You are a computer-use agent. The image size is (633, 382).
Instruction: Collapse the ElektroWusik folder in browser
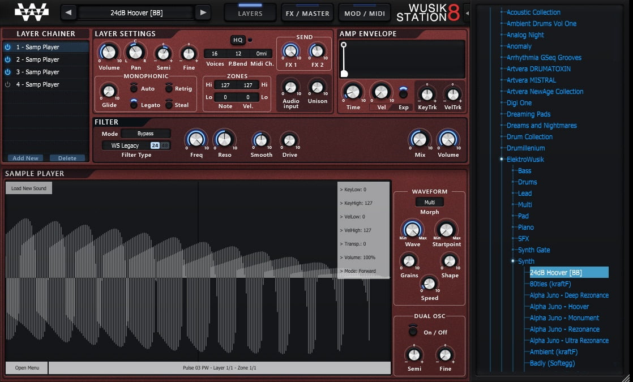[502, 160]
